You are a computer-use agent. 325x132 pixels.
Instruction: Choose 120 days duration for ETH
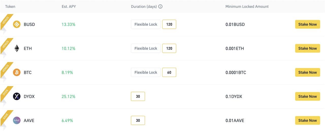click(169, 48)
